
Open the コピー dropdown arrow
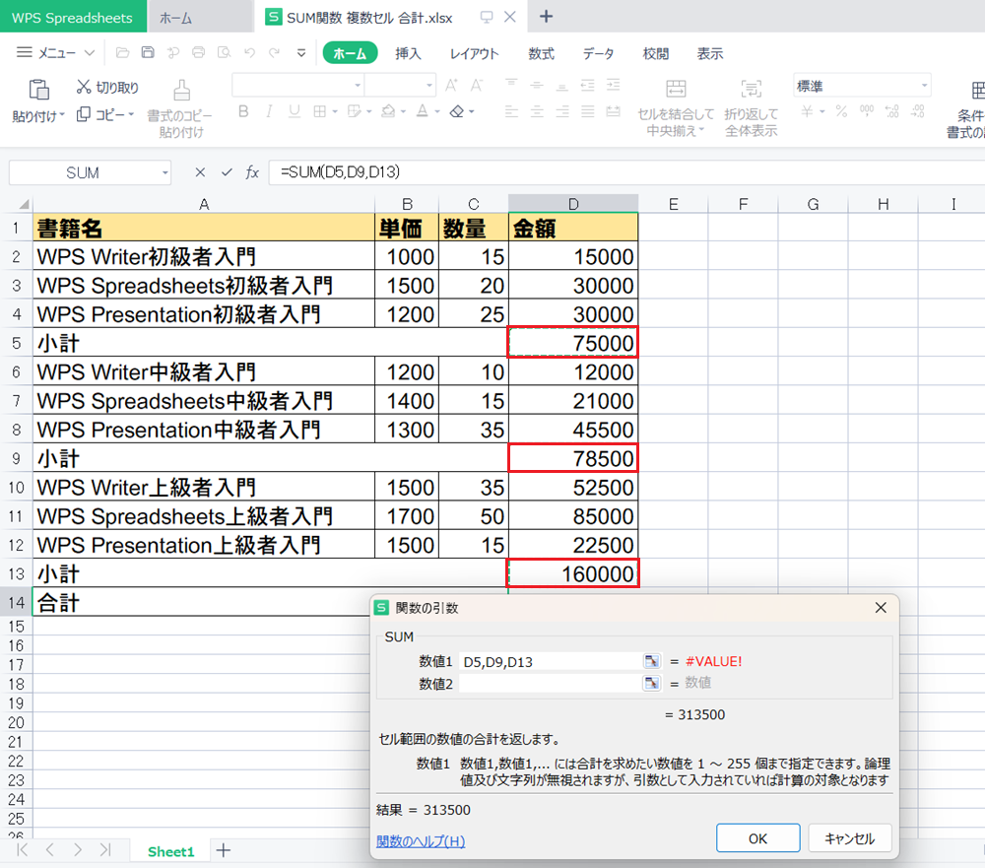pyautogui.click(x=131, y=114)
